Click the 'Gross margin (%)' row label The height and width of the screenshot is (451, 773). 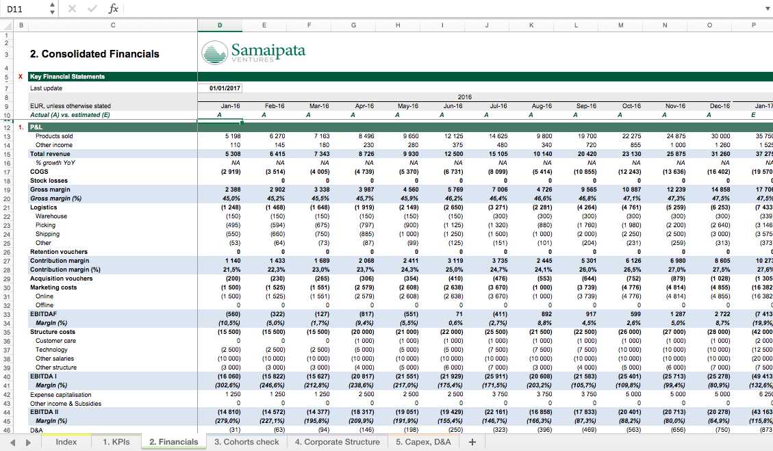click(55, 198)
